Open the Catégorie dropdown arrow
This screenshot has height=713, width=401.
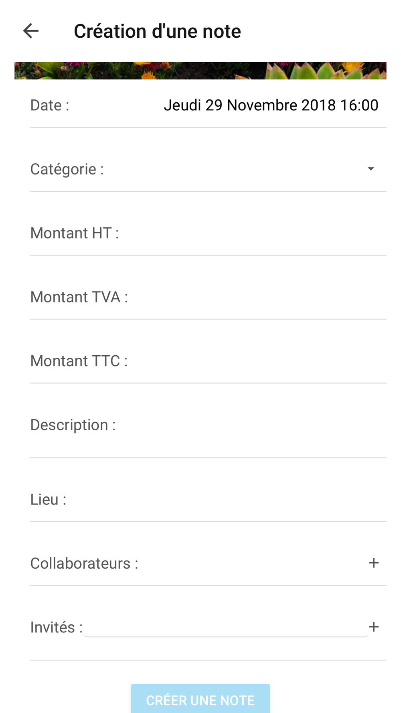click(x=371, y=169)
